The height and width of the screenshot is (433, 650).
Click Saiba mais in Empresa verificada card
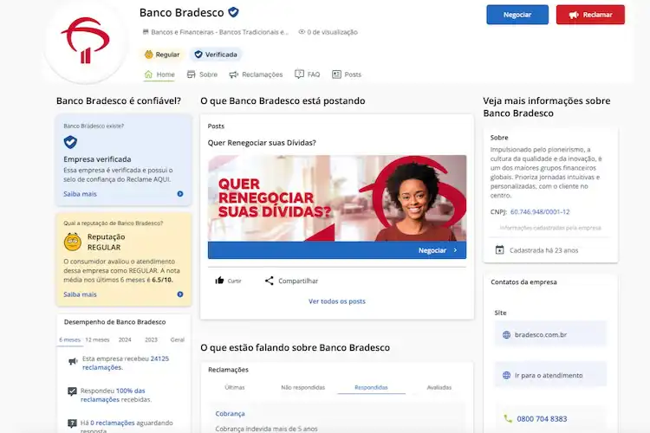[80, 194]
